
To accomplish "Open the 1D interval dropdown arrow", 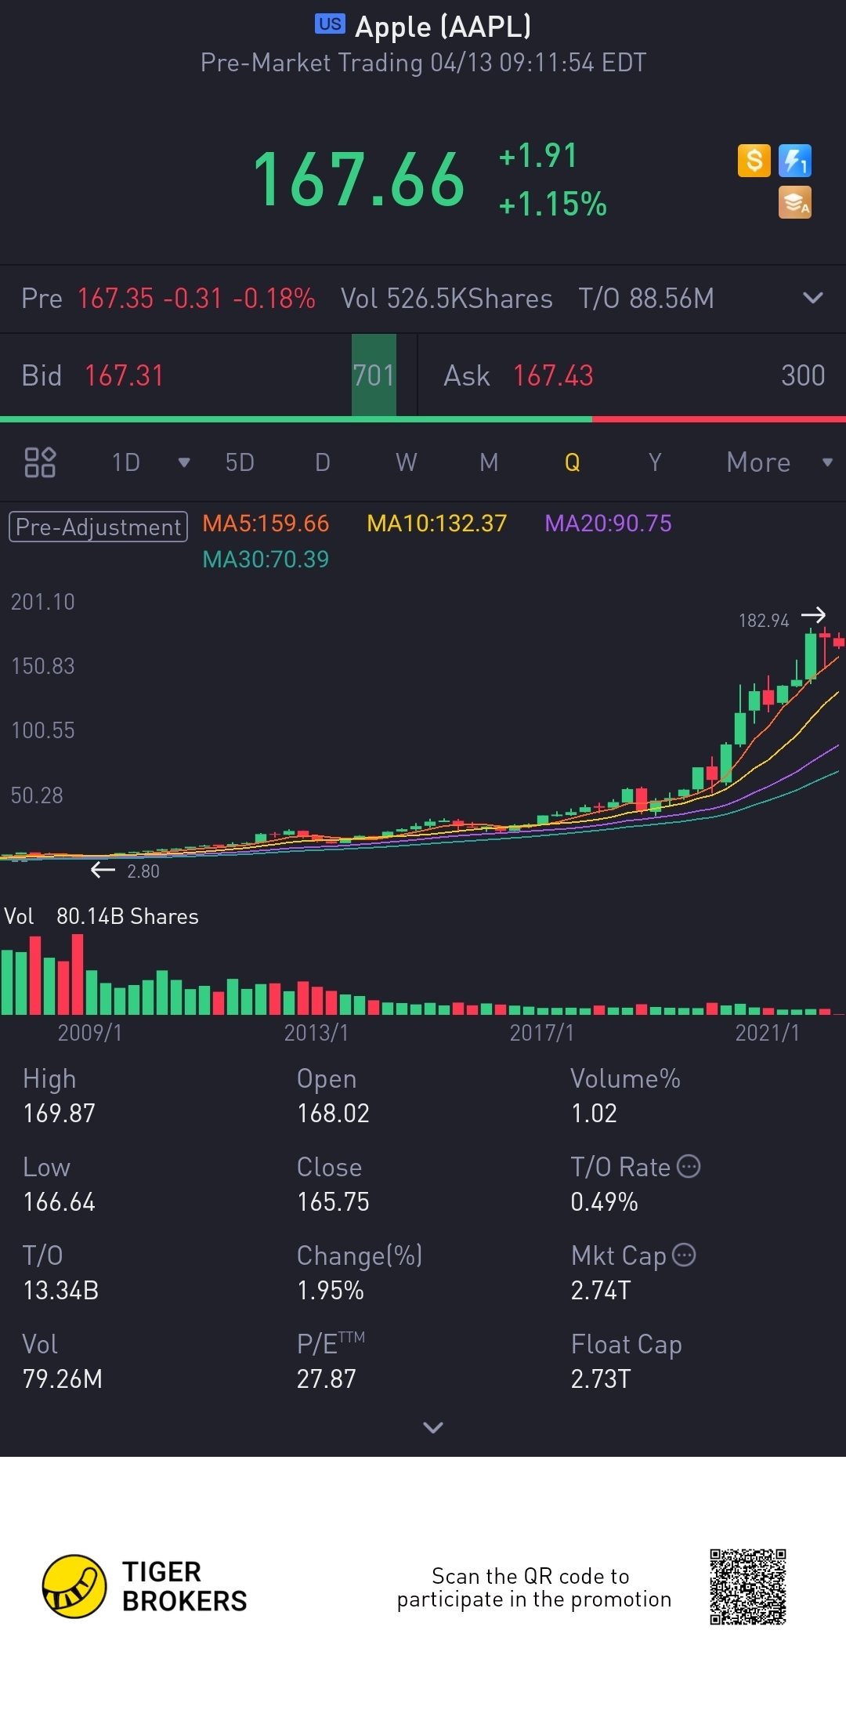I will (x=184, y=462).
